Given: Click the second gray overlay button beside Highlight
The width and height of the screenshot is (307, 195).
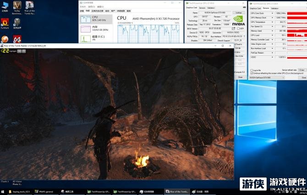Looking at the screenshot, I should 24,51.
